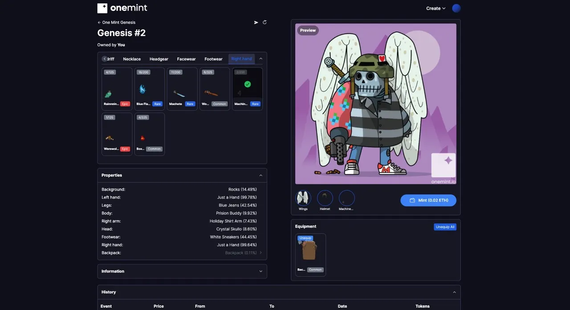
Task: Unequip the Backpack item
Action: coord(305,238)
